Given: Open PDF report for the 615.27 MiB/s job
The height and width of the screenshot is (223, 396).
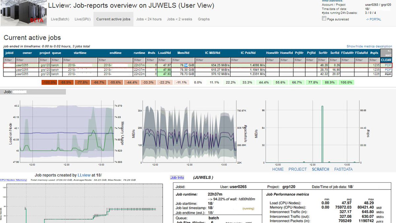Looking at the screenshot, I should point(388,70).
